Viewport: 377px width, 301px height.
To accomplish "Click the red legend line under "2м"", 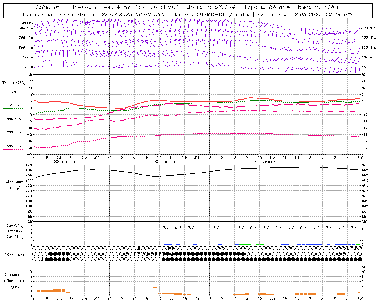I will coord(14,95).
